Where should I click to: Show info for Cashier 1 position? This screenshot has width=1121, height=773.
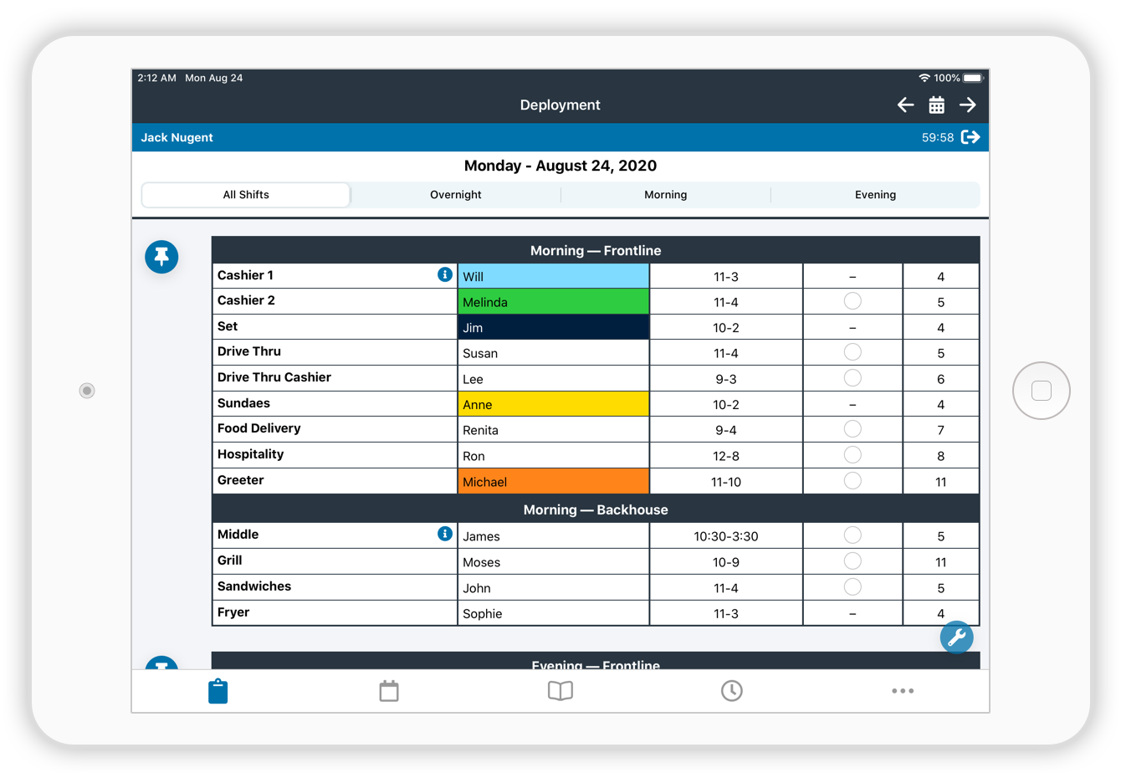coord(445,274)
